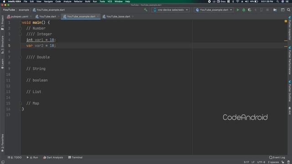Open the Analyze menu
This screenshot has width=292, height=164.
click(67, 1)
